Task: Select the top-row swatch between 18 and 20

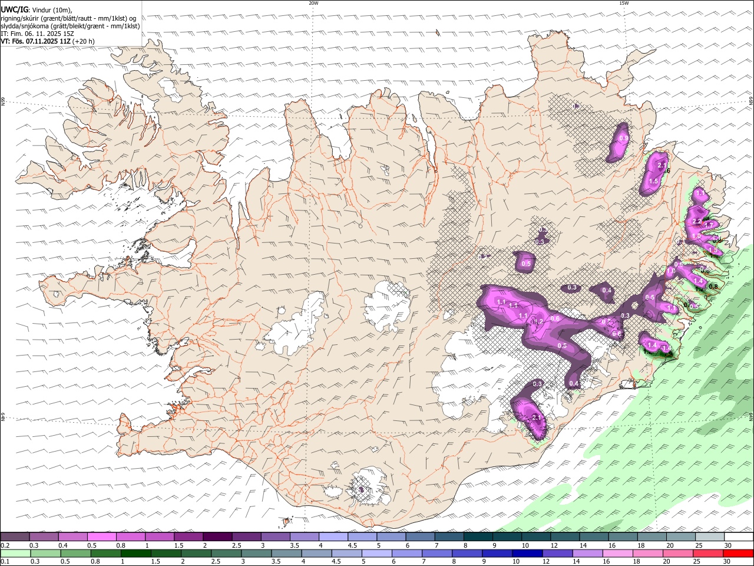Action: (652, 537)
